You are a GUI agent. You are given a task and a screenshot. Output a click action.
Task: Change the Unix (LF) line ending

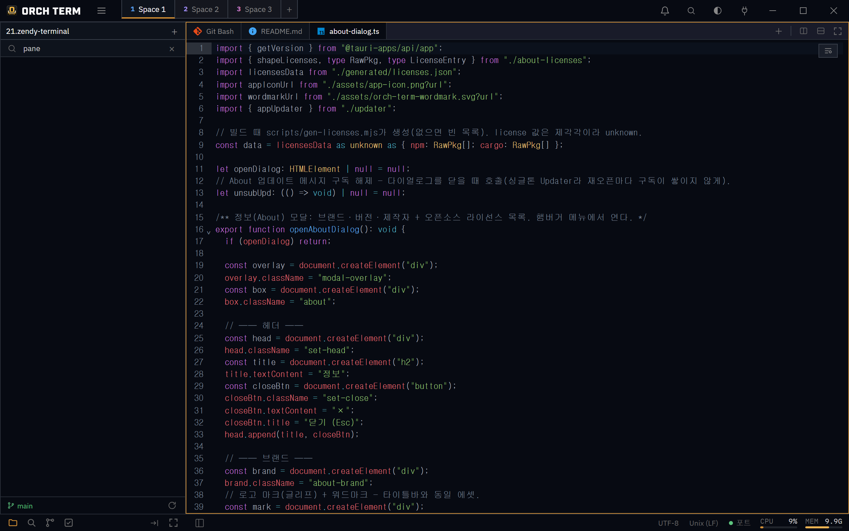coord(703,523)
